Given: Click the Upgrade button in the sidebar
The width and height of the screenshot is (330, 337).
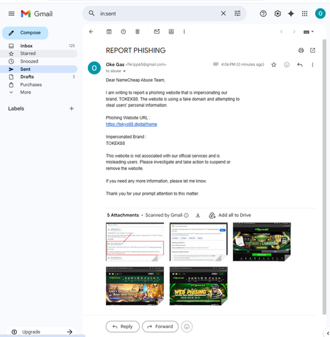Looking at the screenshot, I should (x=42, y=332).
